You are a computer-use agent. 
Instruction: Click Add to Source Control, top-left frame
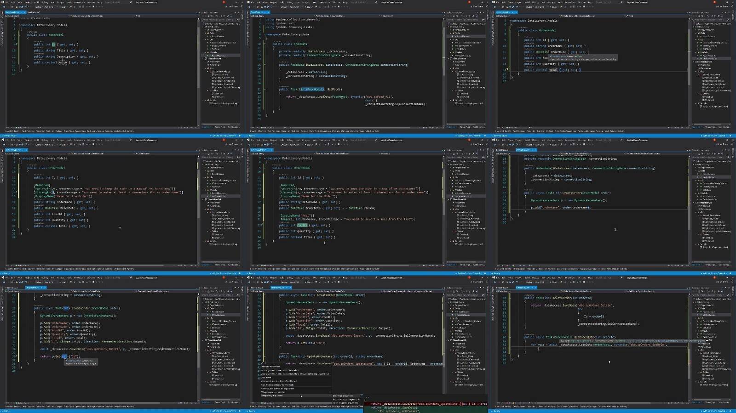224,136
